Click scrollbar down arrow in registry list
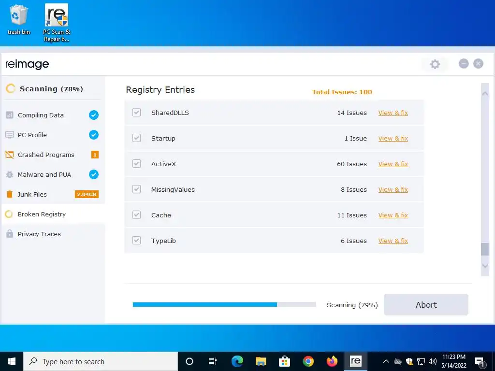The image size is (495, 371). coord(485,266)
